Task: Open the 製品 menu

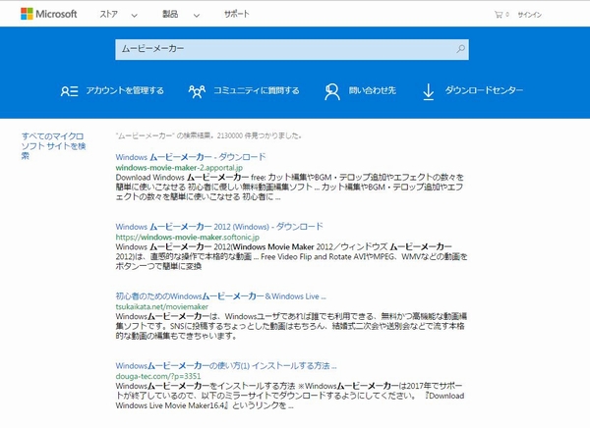Action: [x=170, y=15]
